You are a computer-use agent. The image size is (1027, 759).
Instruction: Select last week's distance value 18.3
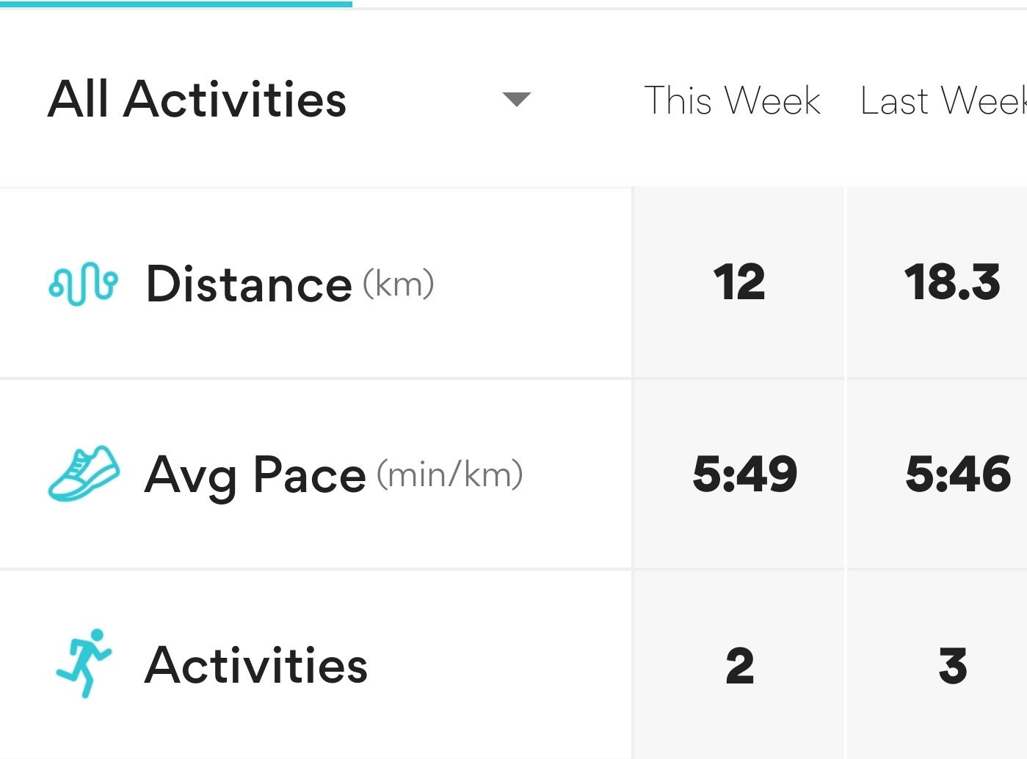[952, 282]
